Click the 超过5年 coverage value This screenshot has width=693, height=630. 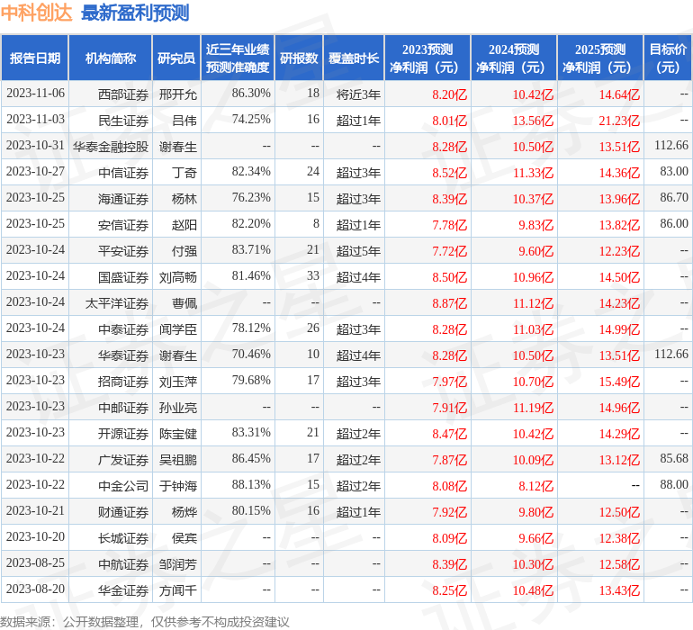(358, 251)
